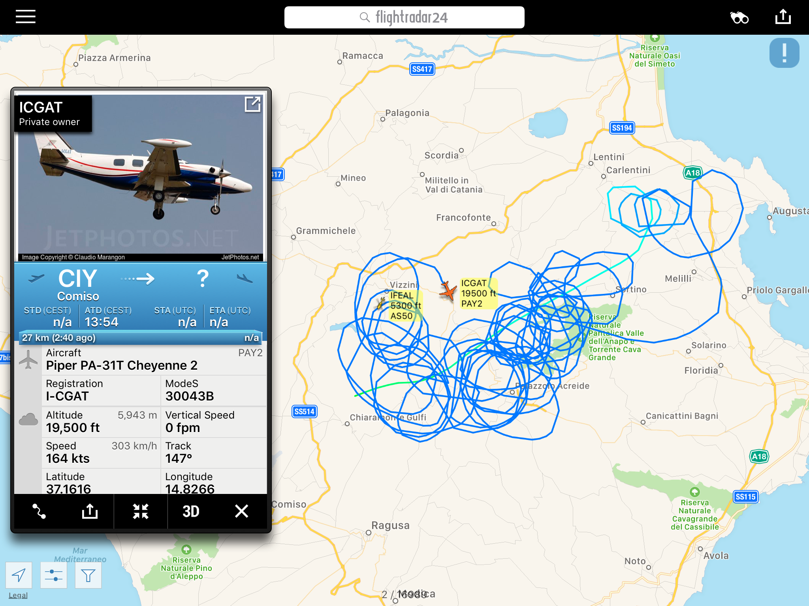The width and height of the screenshot is (809, 606).
Task: Close the ICGAT flight panel
Action: 241,511
